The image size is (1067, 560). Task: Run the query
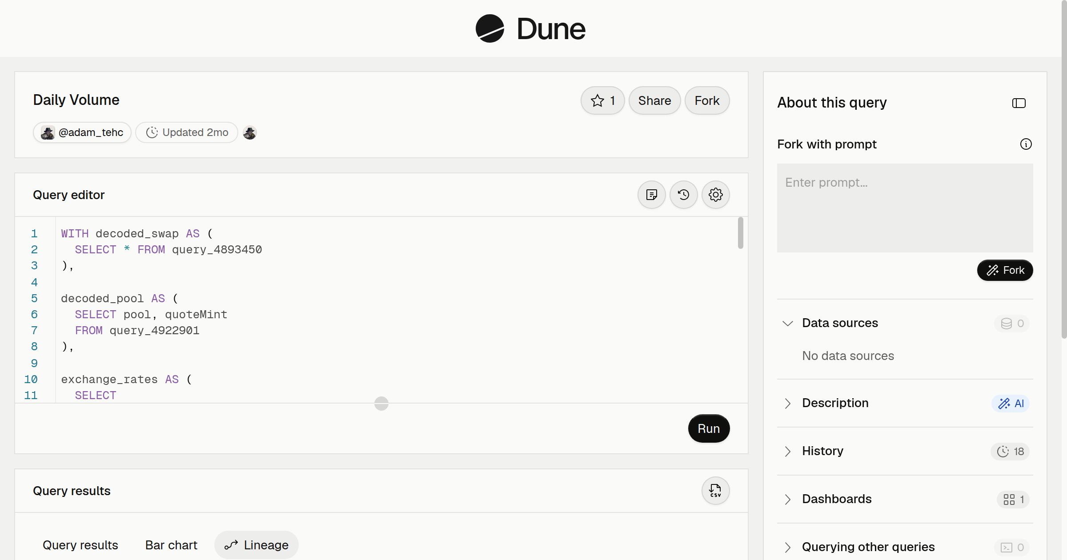[709, 428]
